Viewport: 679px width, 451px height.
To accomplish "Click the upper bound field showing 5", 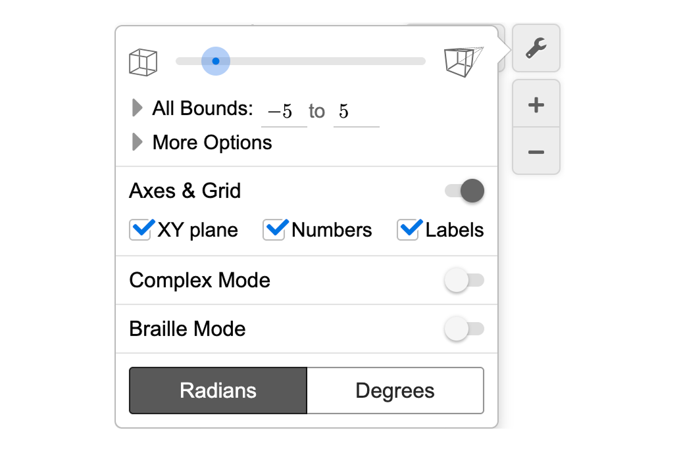I will (x=356, y=110).
